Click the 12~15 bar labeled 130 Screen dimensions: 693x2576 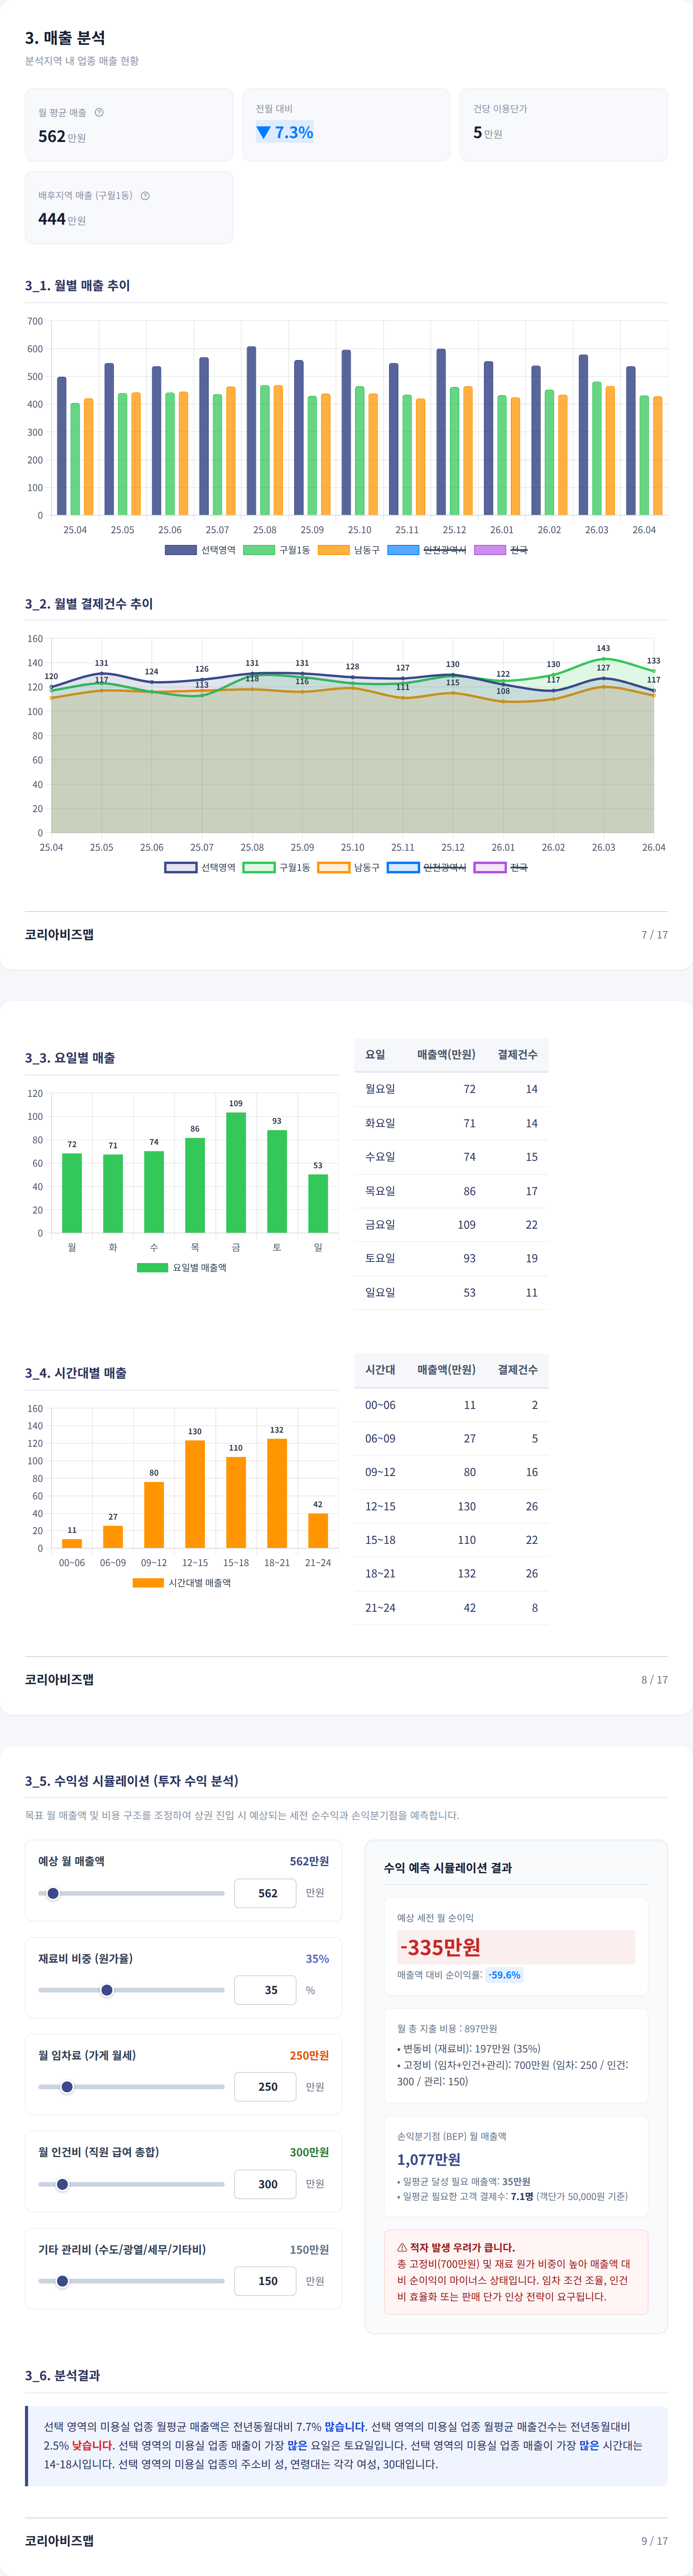(195, 1494)
